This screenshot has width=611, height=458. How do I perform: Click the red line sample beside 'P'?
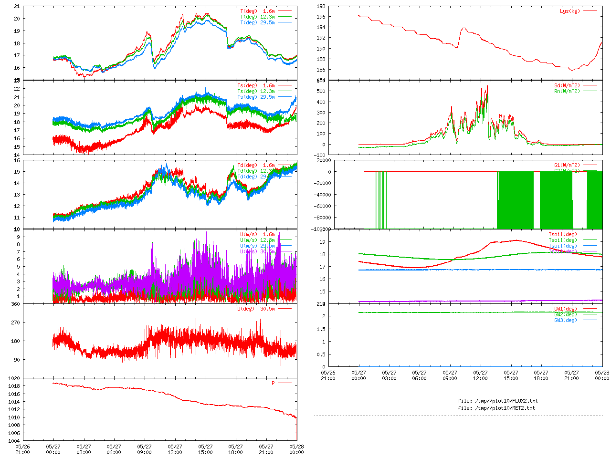[x=284, y=383]
